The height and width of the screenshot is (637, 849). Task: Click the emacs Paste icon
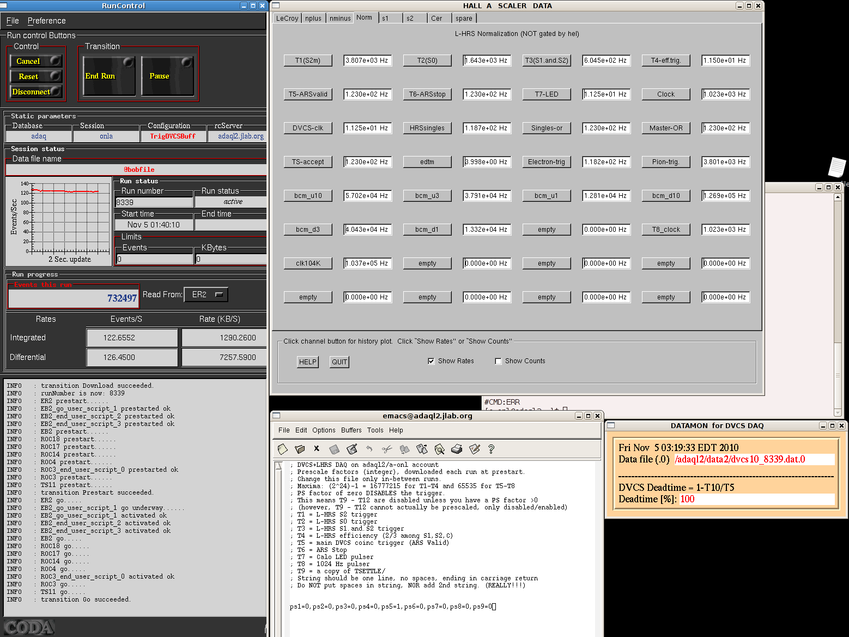tap(422, 449)
